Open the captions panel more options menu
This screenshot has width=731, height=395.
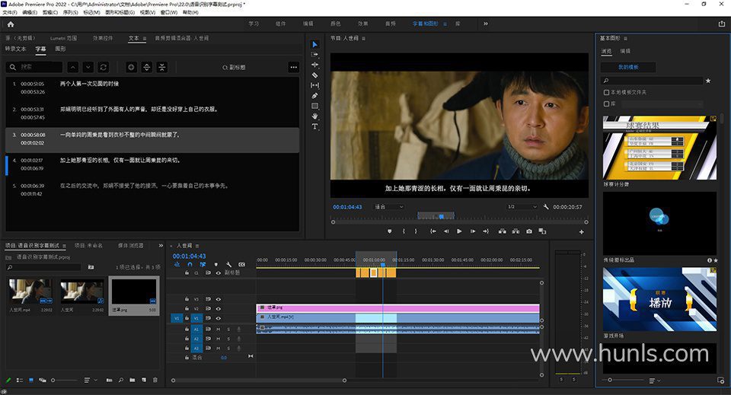(293, 67)
